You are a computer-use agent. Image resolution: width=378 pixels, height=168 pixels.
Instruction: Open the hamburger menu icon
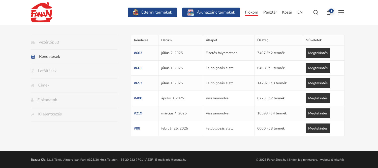[341, 12]
